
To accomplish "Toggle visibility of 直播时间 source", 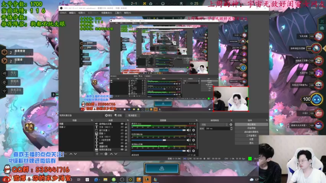I will 122,146.
